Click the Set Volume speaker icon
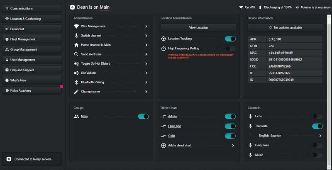332x170 pixels. (x=76, y=73)
